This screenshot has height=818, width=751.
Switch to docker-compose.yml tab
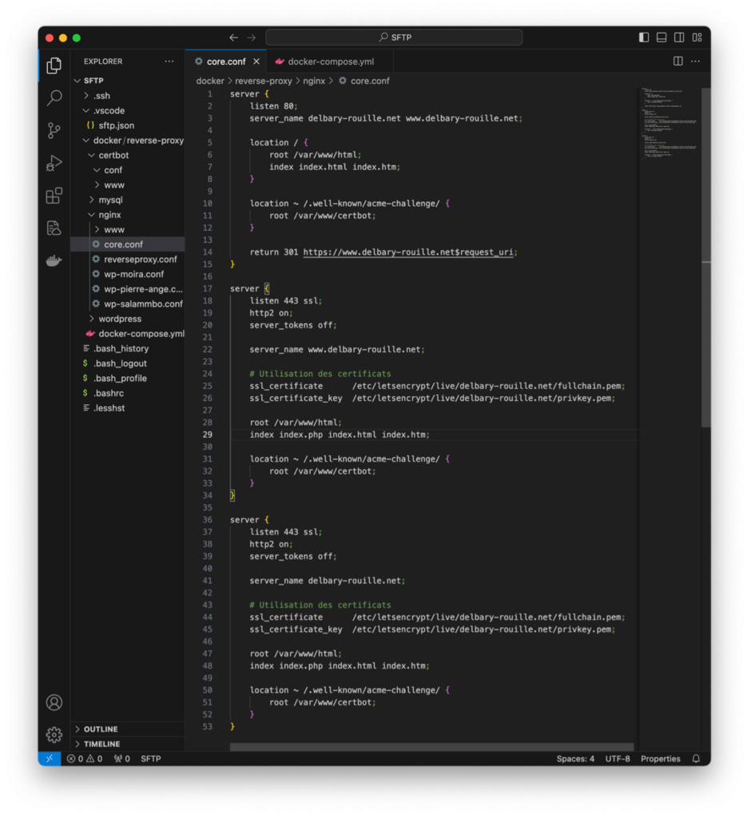pyautogui.click(x=330, y=62)
